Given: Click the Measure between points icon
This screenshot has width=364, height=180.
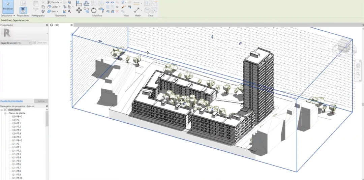Looking at the screenshot, I should [137, 10].
